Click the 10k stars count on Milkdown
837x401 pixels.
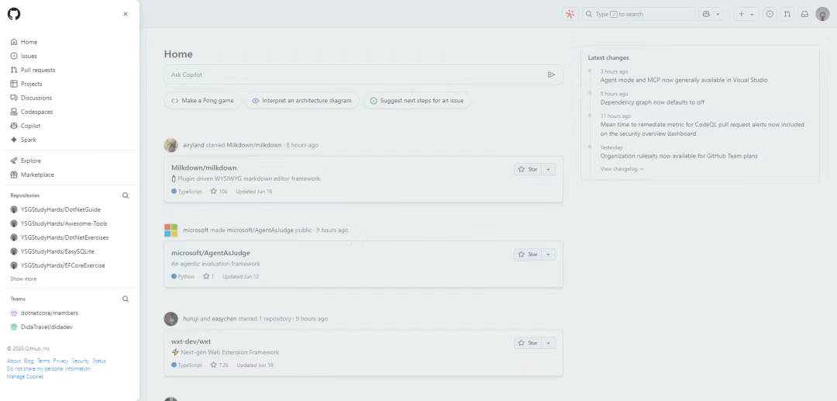tap(219, 191)
